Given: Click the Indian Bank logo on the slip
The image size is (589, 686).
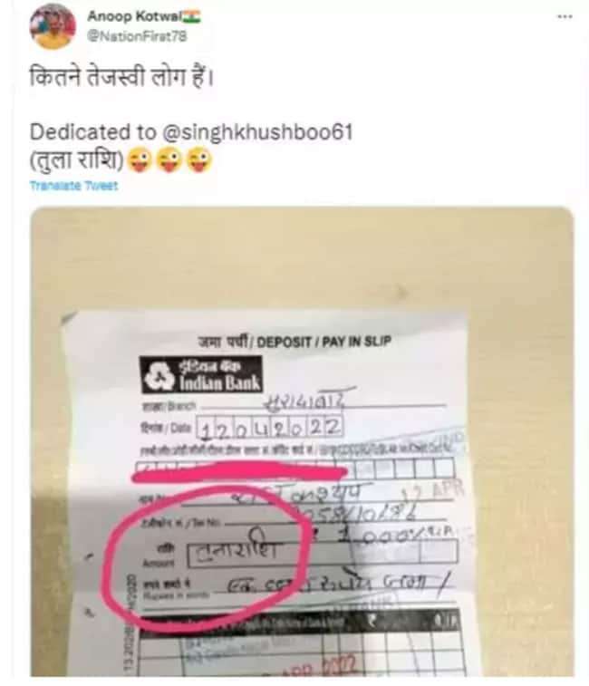Looking at the screenshot, I should (x=201, y=375).
